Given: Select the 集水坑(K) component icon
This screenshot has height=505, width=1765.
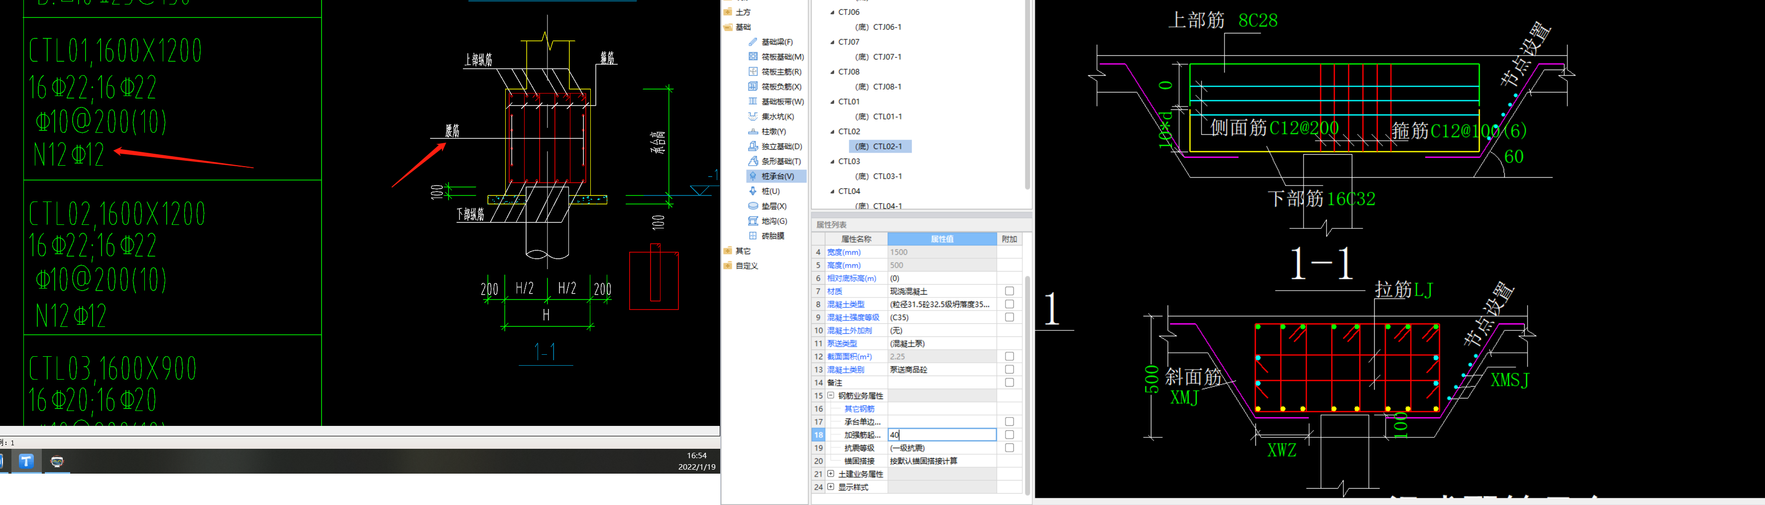Looking at the screenshot, I should tap(753, 116).
